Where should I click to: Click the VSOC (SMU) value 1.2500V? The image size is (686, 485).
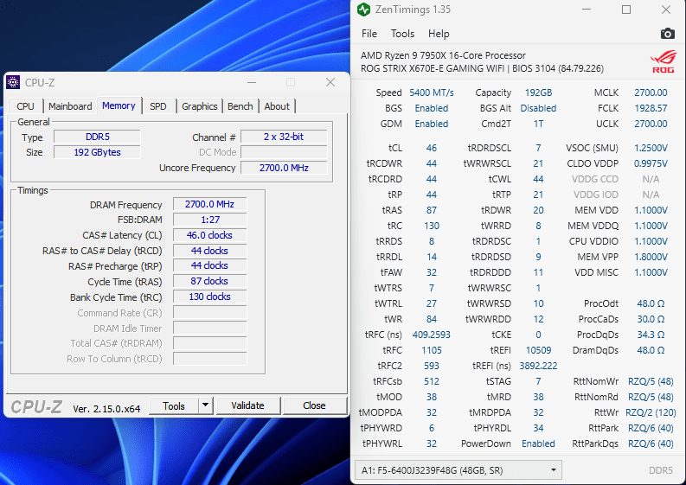pos(651,148)
